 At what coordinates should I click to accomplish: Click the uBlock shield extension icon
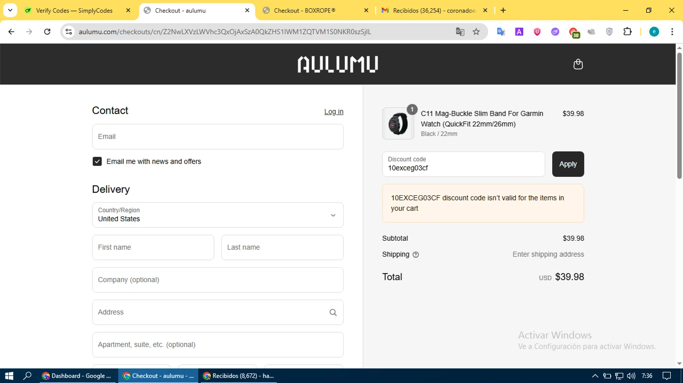(x=537, y=31)
